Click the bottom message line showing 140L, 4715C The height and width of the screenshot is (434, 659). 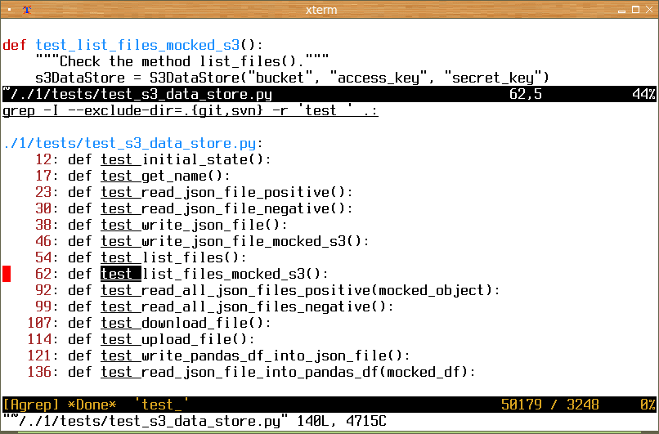194,422
